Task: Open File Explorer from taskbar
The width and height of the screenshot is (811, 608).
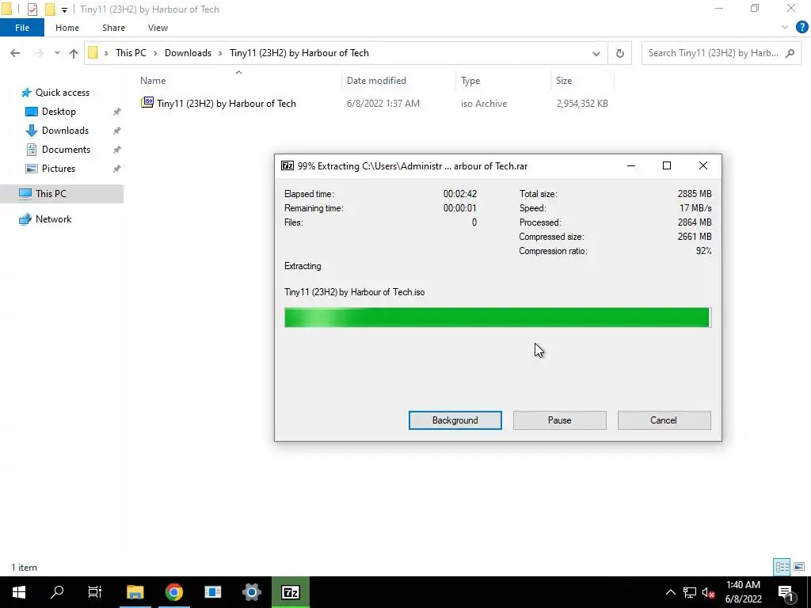Action: tap(135, 592)
